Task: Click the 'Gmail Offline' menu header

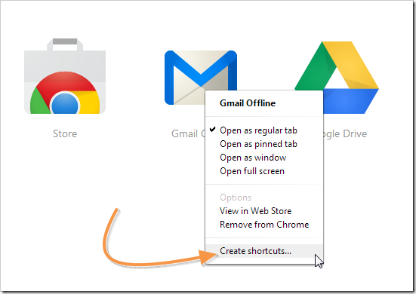Action: (248, 103)
